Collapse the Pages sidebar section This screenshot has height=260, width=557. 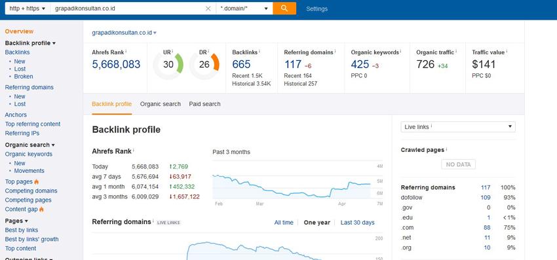tap(16, 221)
